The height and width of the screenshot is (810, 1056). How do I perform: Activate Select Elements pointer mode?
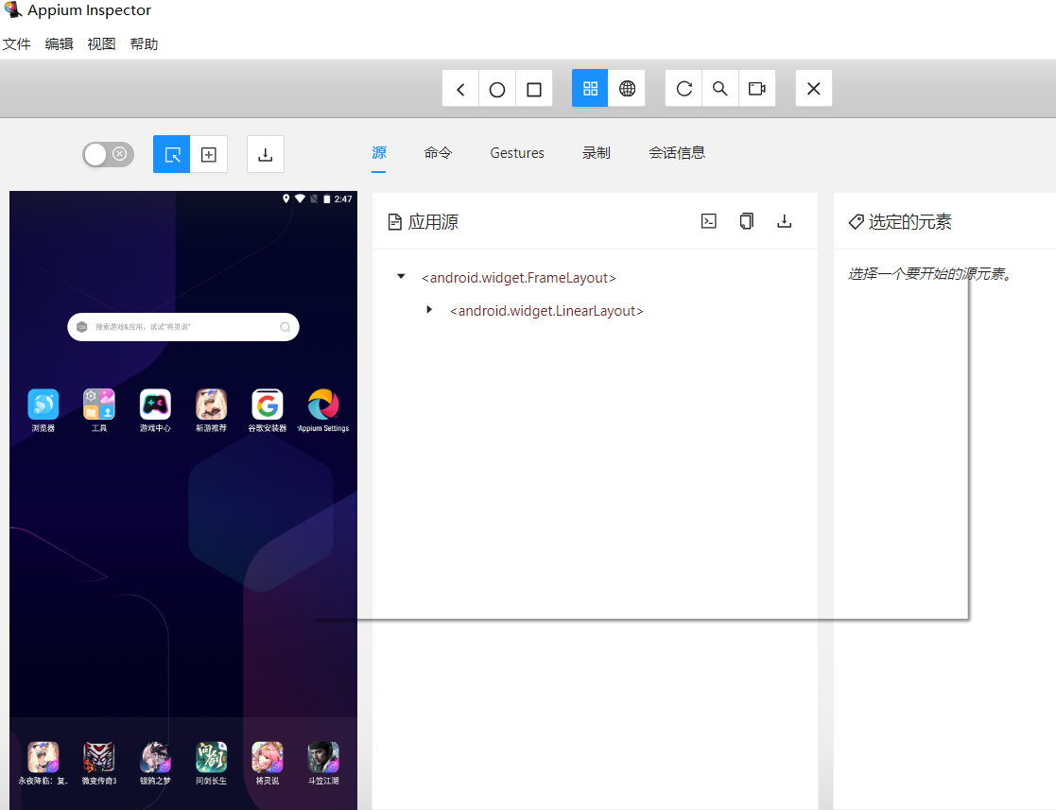point(172,154)
